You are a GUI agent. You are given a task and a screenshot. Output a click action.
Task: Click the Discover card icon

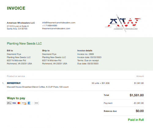24,103
